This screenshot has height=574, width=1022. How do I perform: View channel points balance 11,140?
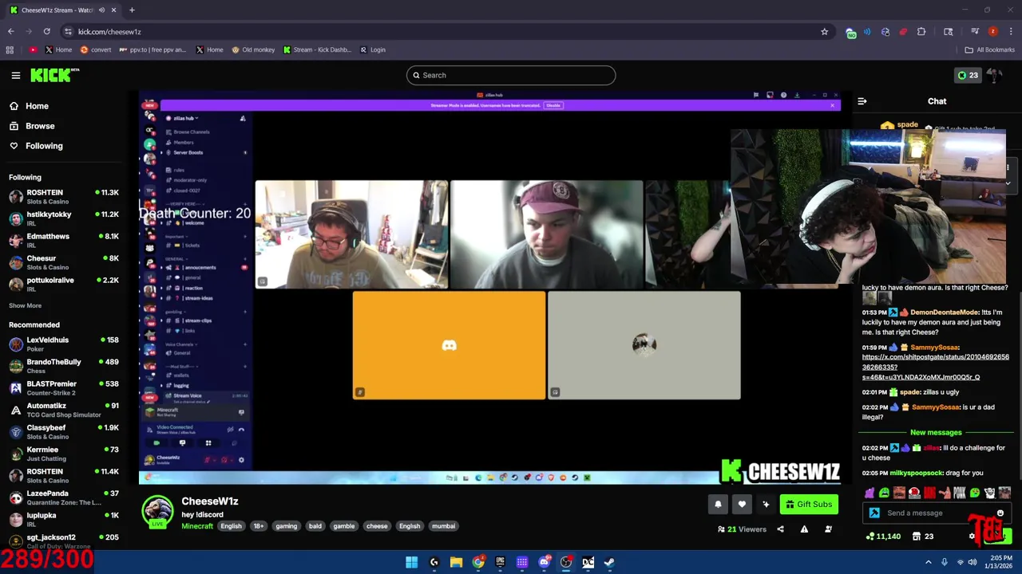[x=884, y=537]
